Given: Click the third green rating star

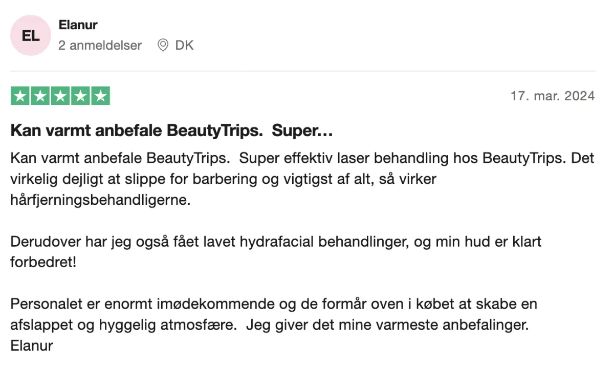Looking at the screenshot, I should (60, 96).
